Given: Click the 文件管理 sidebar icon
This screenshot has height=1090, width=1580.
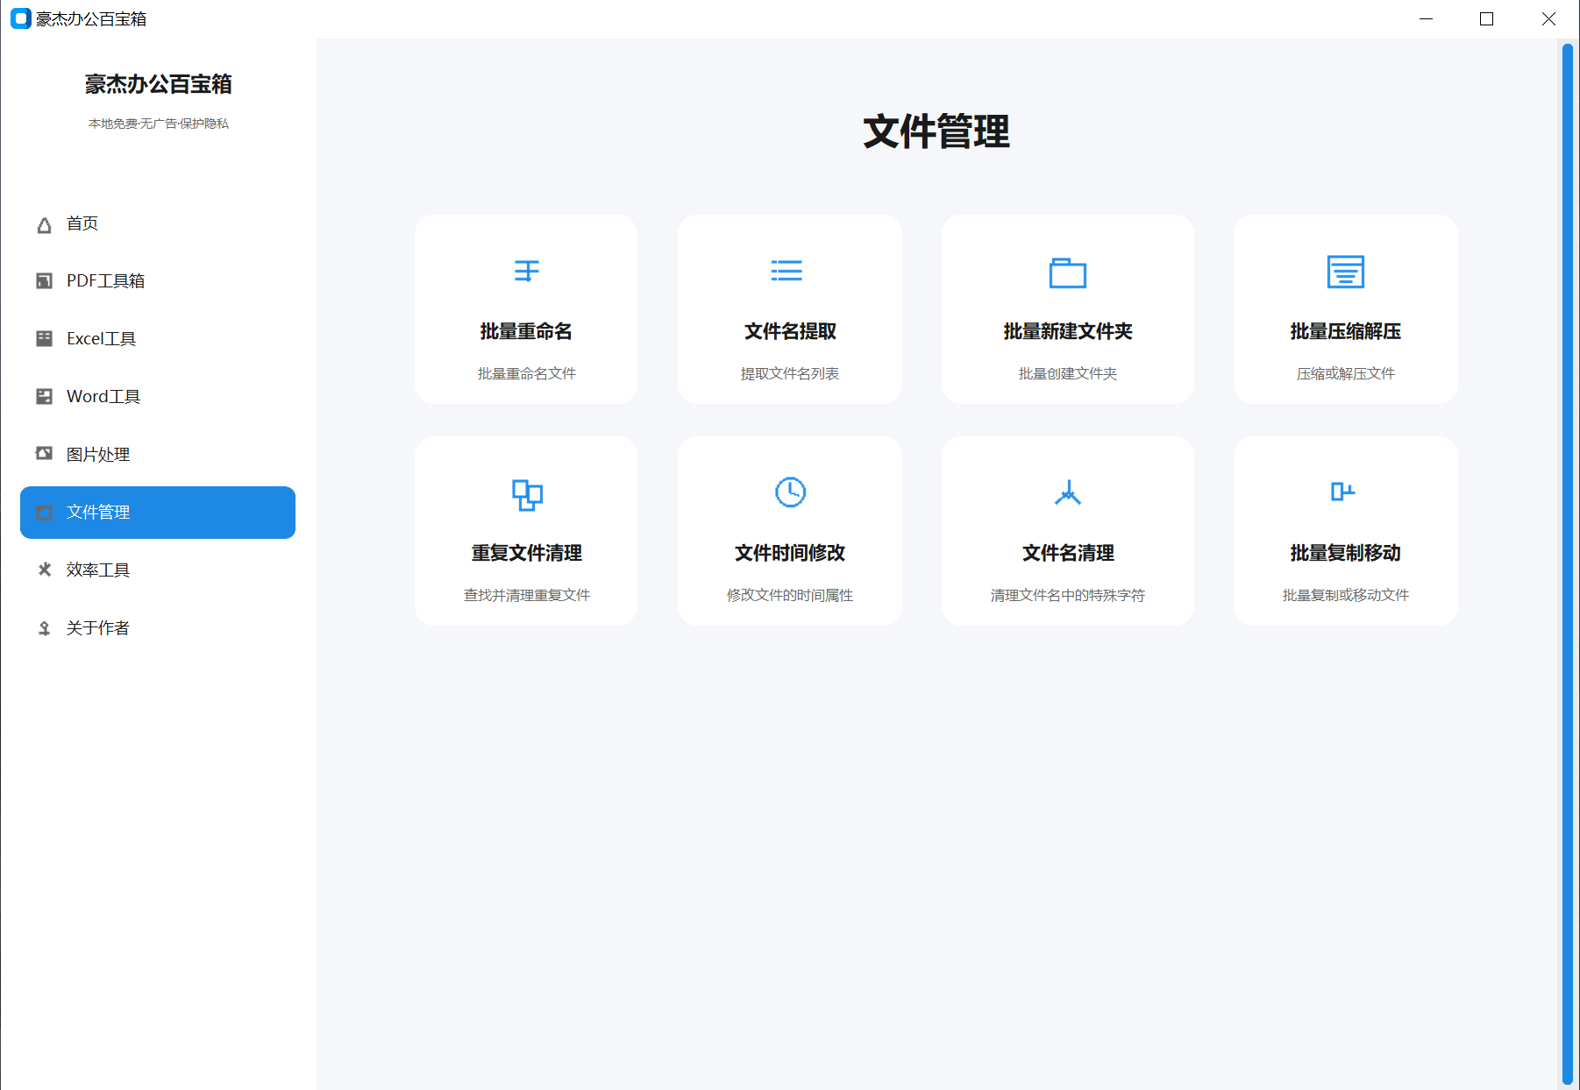Looking at the screenshot, I should 44,513.
